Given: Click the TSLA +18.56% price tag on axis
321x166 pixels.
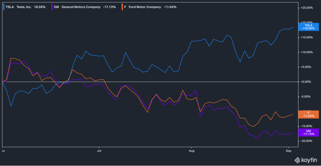Looking at the screenshot, I should click(308, 27).
